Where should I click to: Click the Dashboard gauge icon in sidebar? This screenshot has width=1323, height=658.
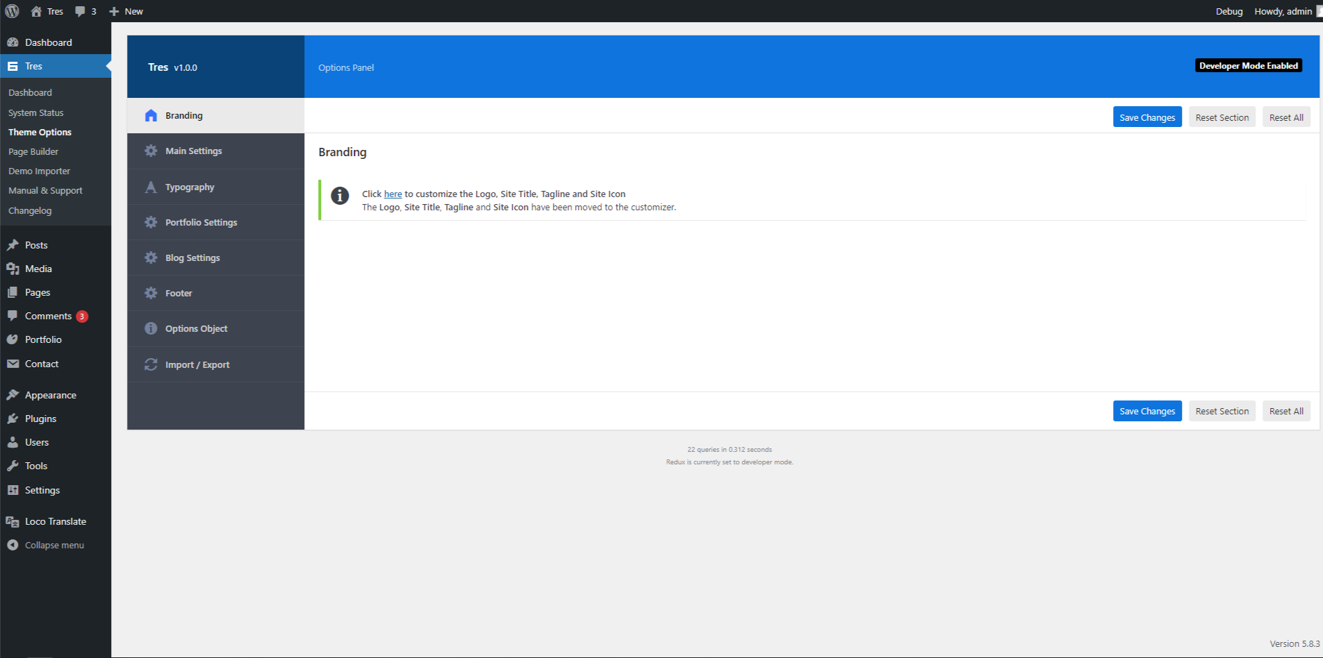[x=13, y=42]
